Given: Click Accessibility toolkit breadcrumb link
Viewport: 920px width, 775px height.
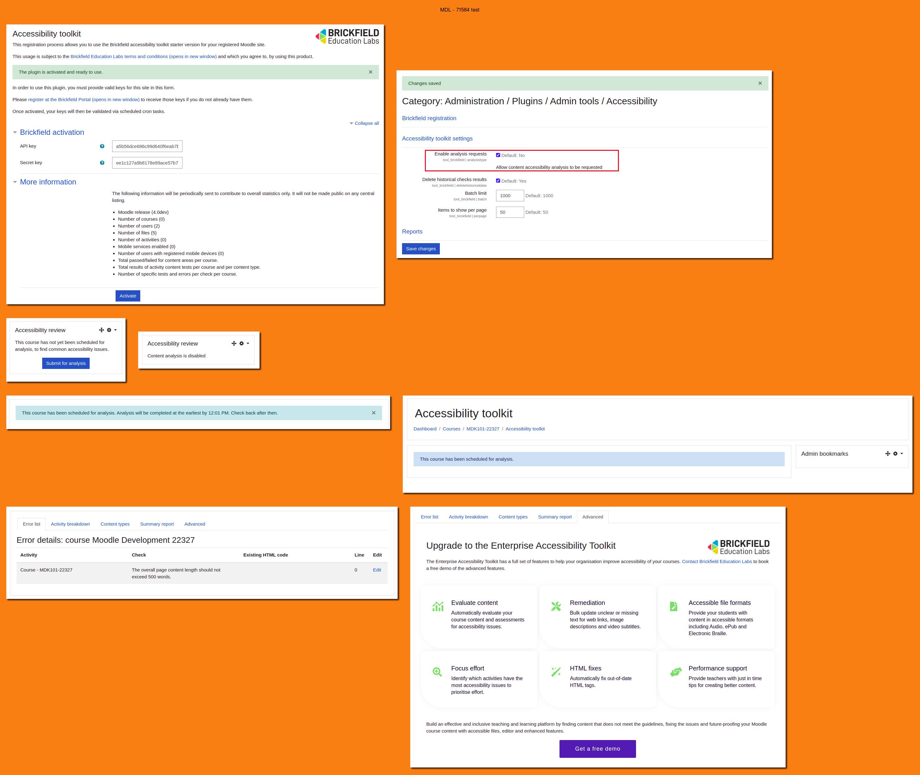Looking at the screenshot, I should [525, 429].
